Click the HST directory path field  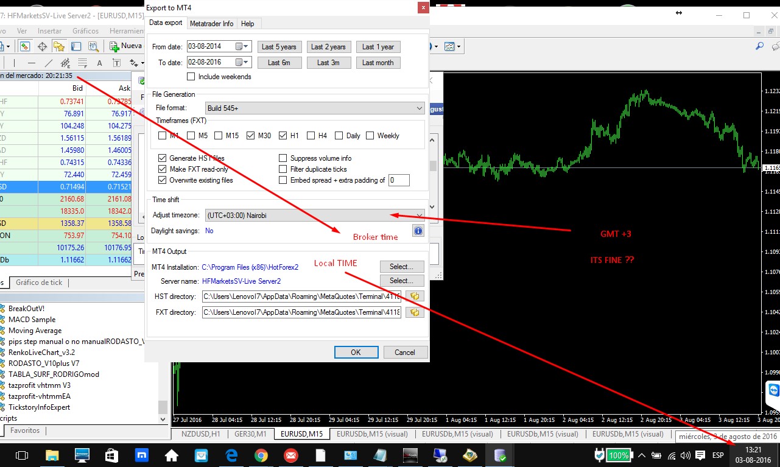pos(301,297)
